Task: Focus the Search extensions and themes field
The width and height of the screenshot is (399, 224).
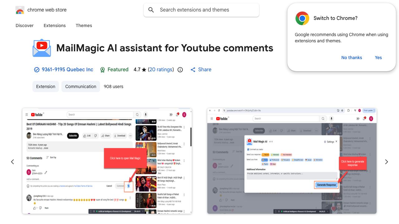Action: (x=201, y=10)
